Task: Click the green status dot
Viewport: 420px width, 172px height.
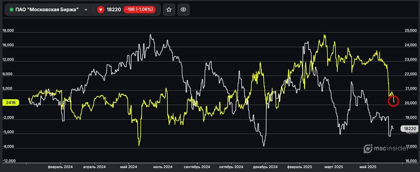Action: point(11,10)
